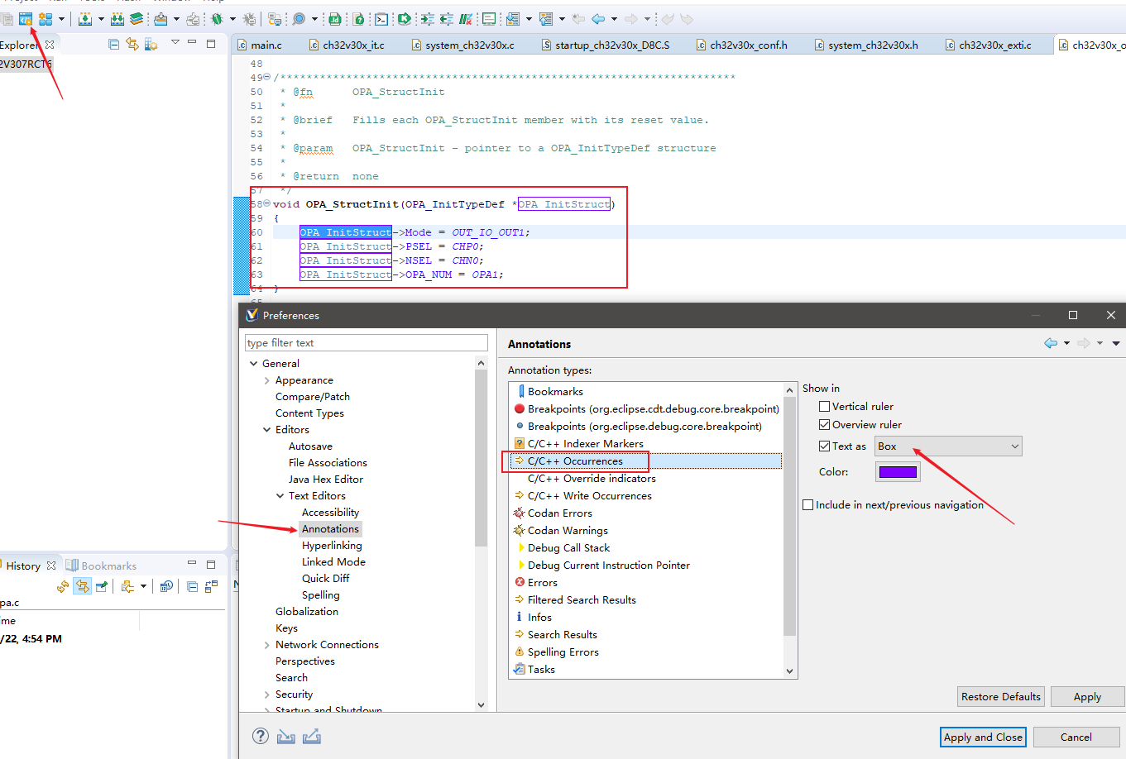
Task: Click the debug bug icon in toolbar
Action: click(217, 18)
